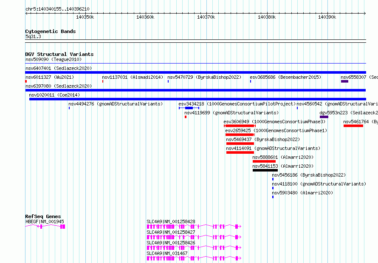Select the black nsv5841153 bar
This screenshot has height=263, width=378.
tap(265, 170)
